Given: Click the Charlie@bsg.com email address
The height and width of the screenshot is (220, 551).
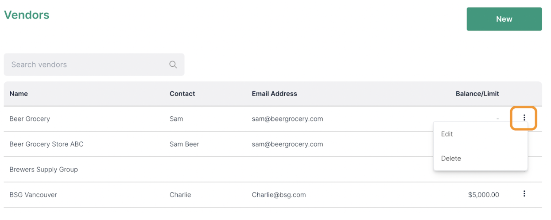Looking at the screenshot, I should (x=279, y=195).
